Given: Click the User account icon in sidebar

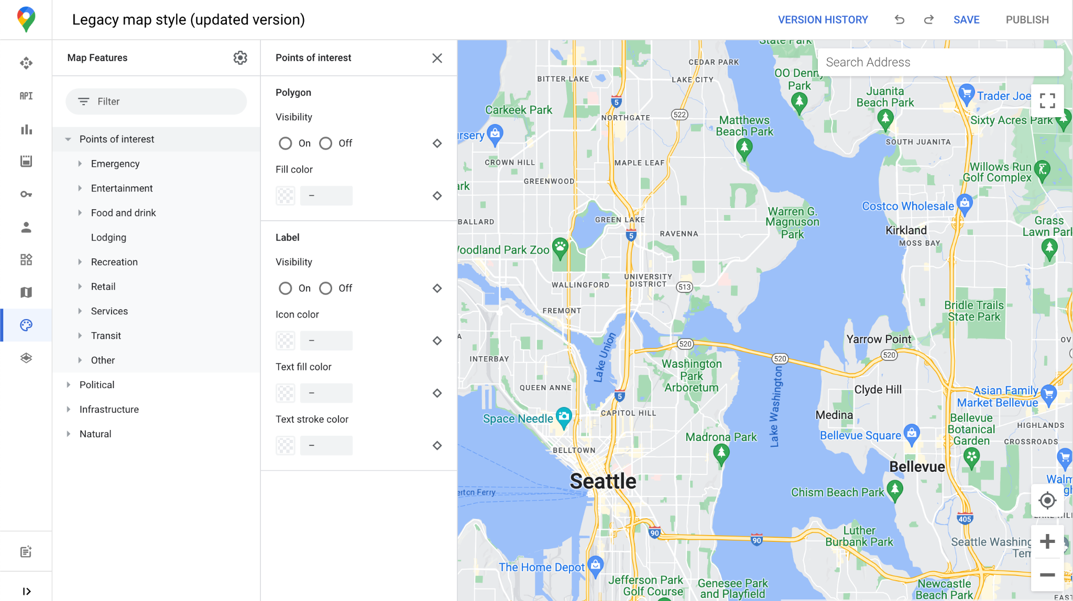Looking at the screenshot, I should (26, 226).
